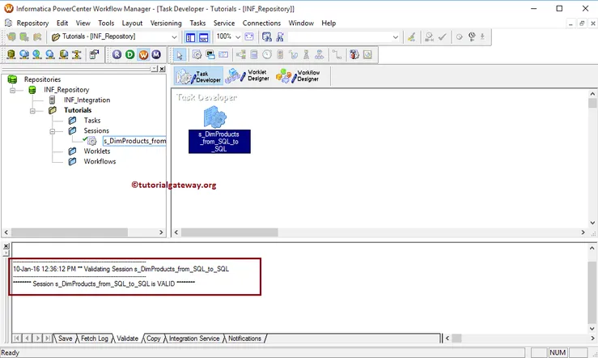Click the first repository connect toolbar icon

click(11, 36)
